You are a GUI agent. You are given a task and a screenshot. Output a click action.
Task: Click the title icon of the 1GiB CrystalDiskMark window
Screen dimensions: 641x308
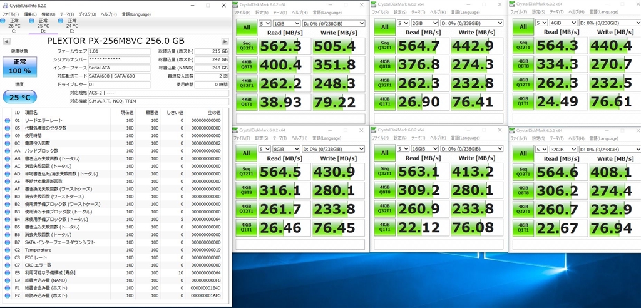click(x=235, y=4)
